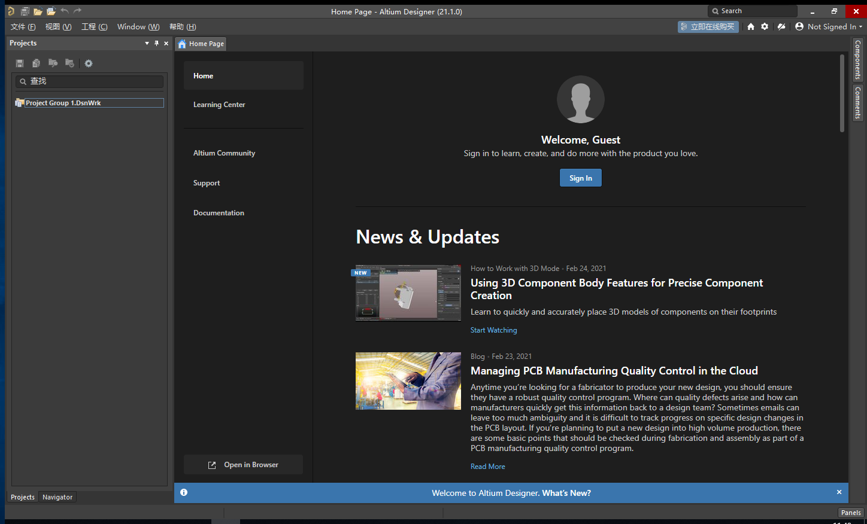
Task: Open the Window (W) menu
Action: pos(138,26)
